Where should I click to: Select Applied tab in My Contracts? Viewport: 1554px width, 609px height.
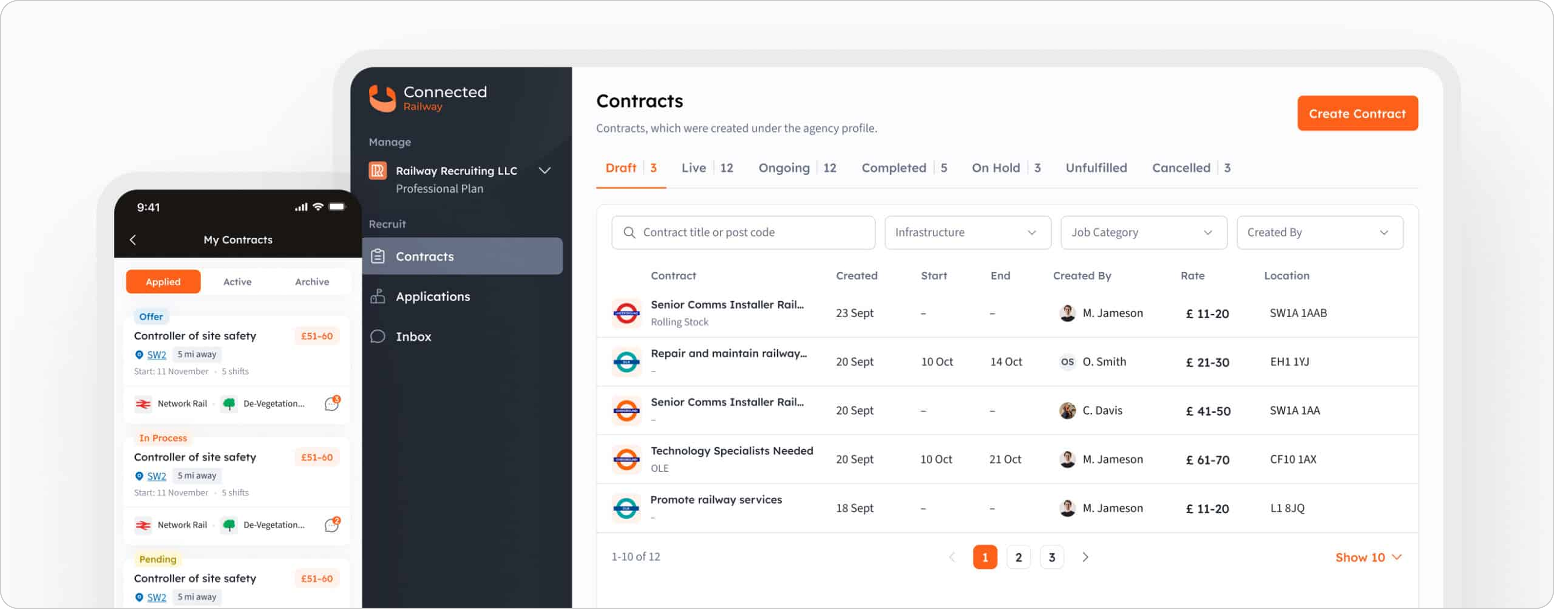coord(163,282)
